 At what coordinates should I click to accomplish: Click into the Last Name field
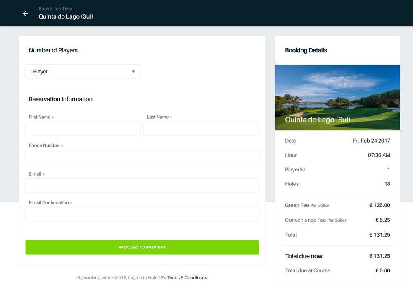201,129
